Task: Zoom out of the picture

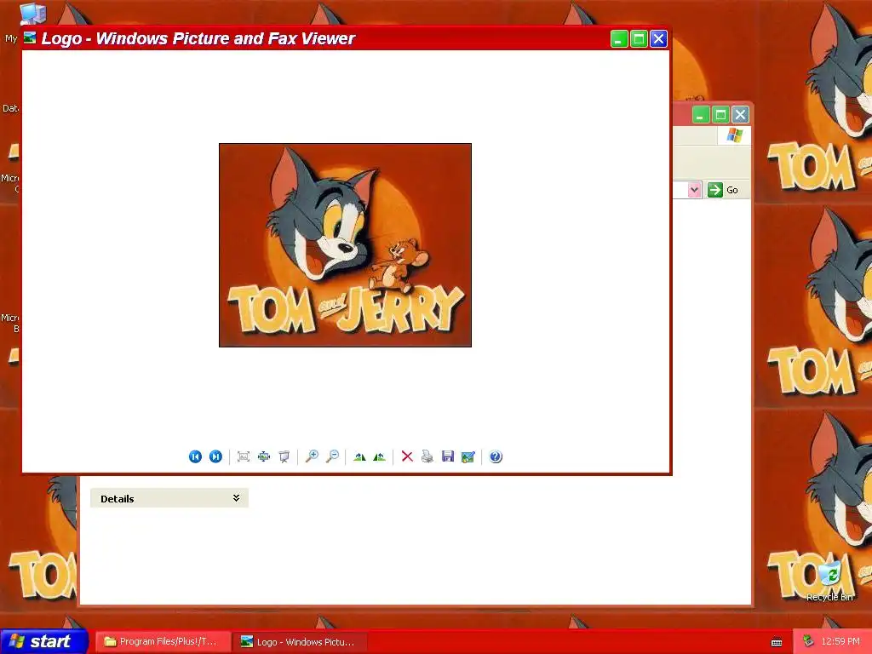Action: pyautogui.click(x=333, y=456)
